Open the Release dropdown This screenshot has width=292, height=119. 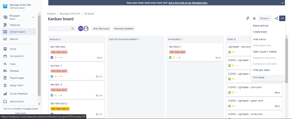(265, 18)
